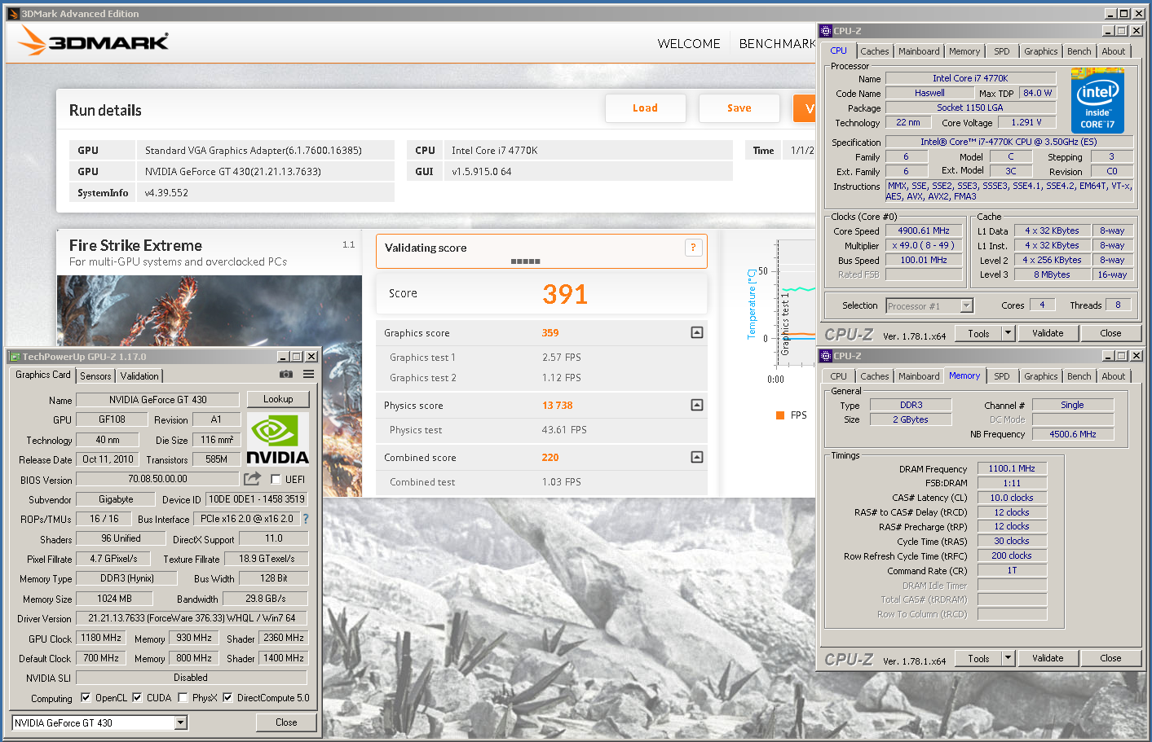
Task: Open the Memory tab in upper CPU-Z
Action: click(964, 51)
